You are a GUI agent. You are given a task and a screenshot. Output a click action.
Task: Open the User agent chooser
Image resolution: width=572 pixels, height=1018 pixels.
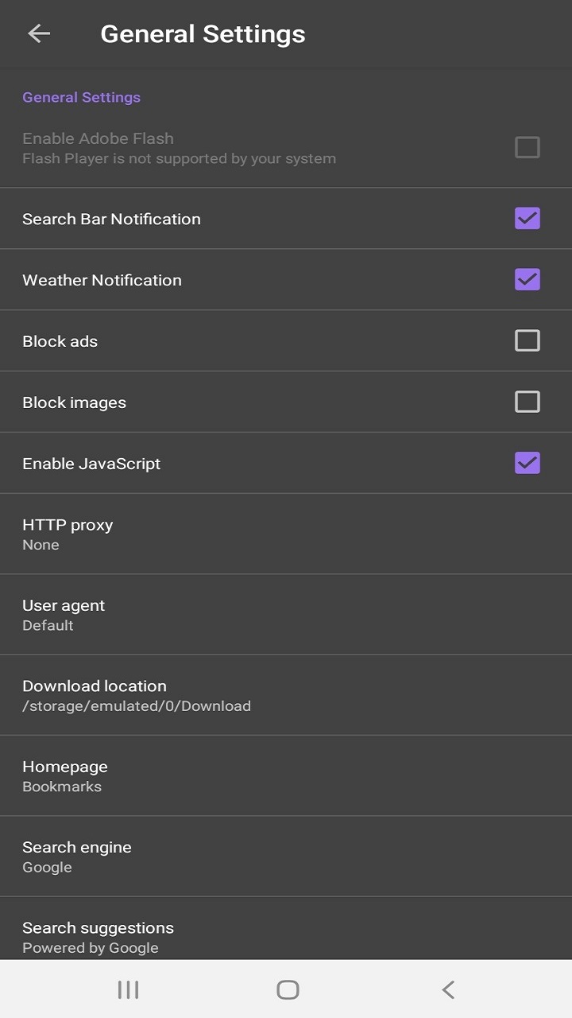coord(286,615)
